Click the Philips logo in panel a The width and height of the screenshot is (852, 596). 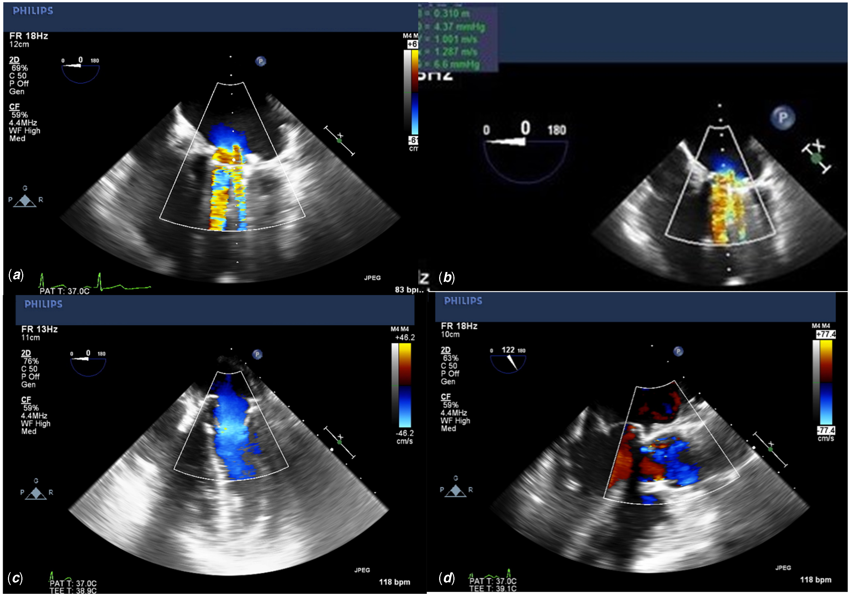(x=33, y=11)
